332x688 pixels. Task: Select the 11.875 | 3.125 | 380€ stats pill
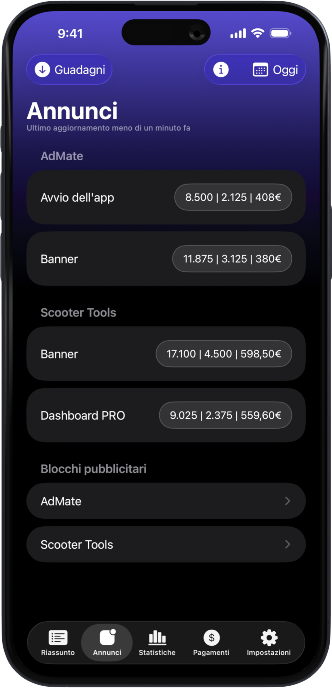pyautogui.click(x=232, y=259)
